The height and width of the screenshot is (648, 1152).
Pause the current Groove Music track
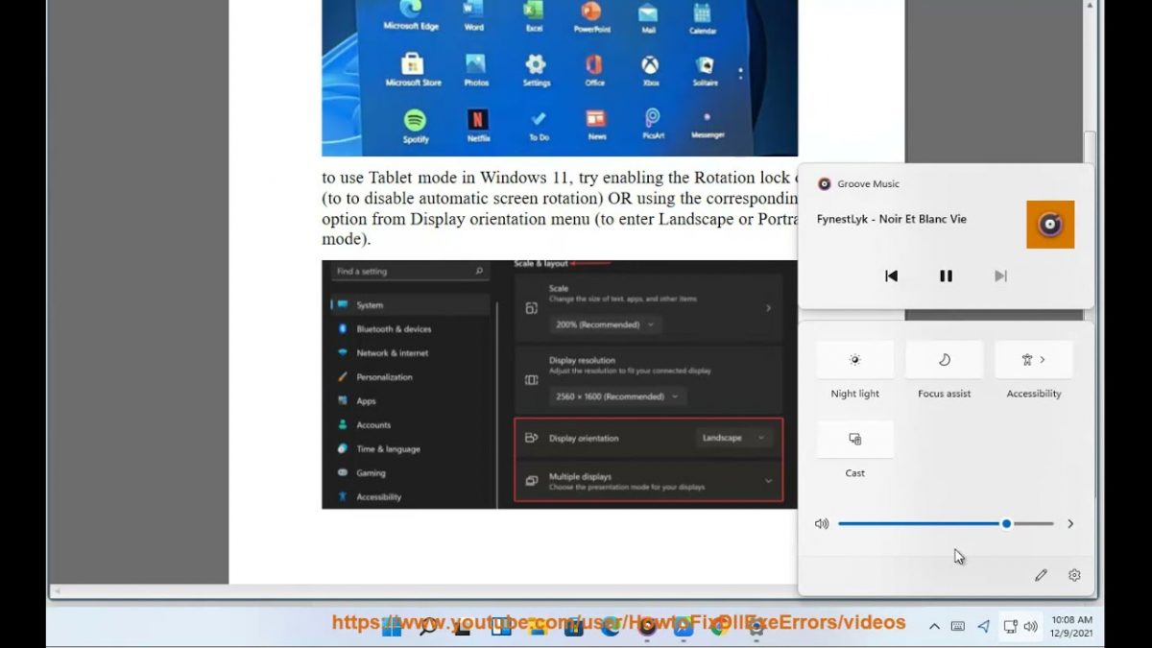coord(946,276)
